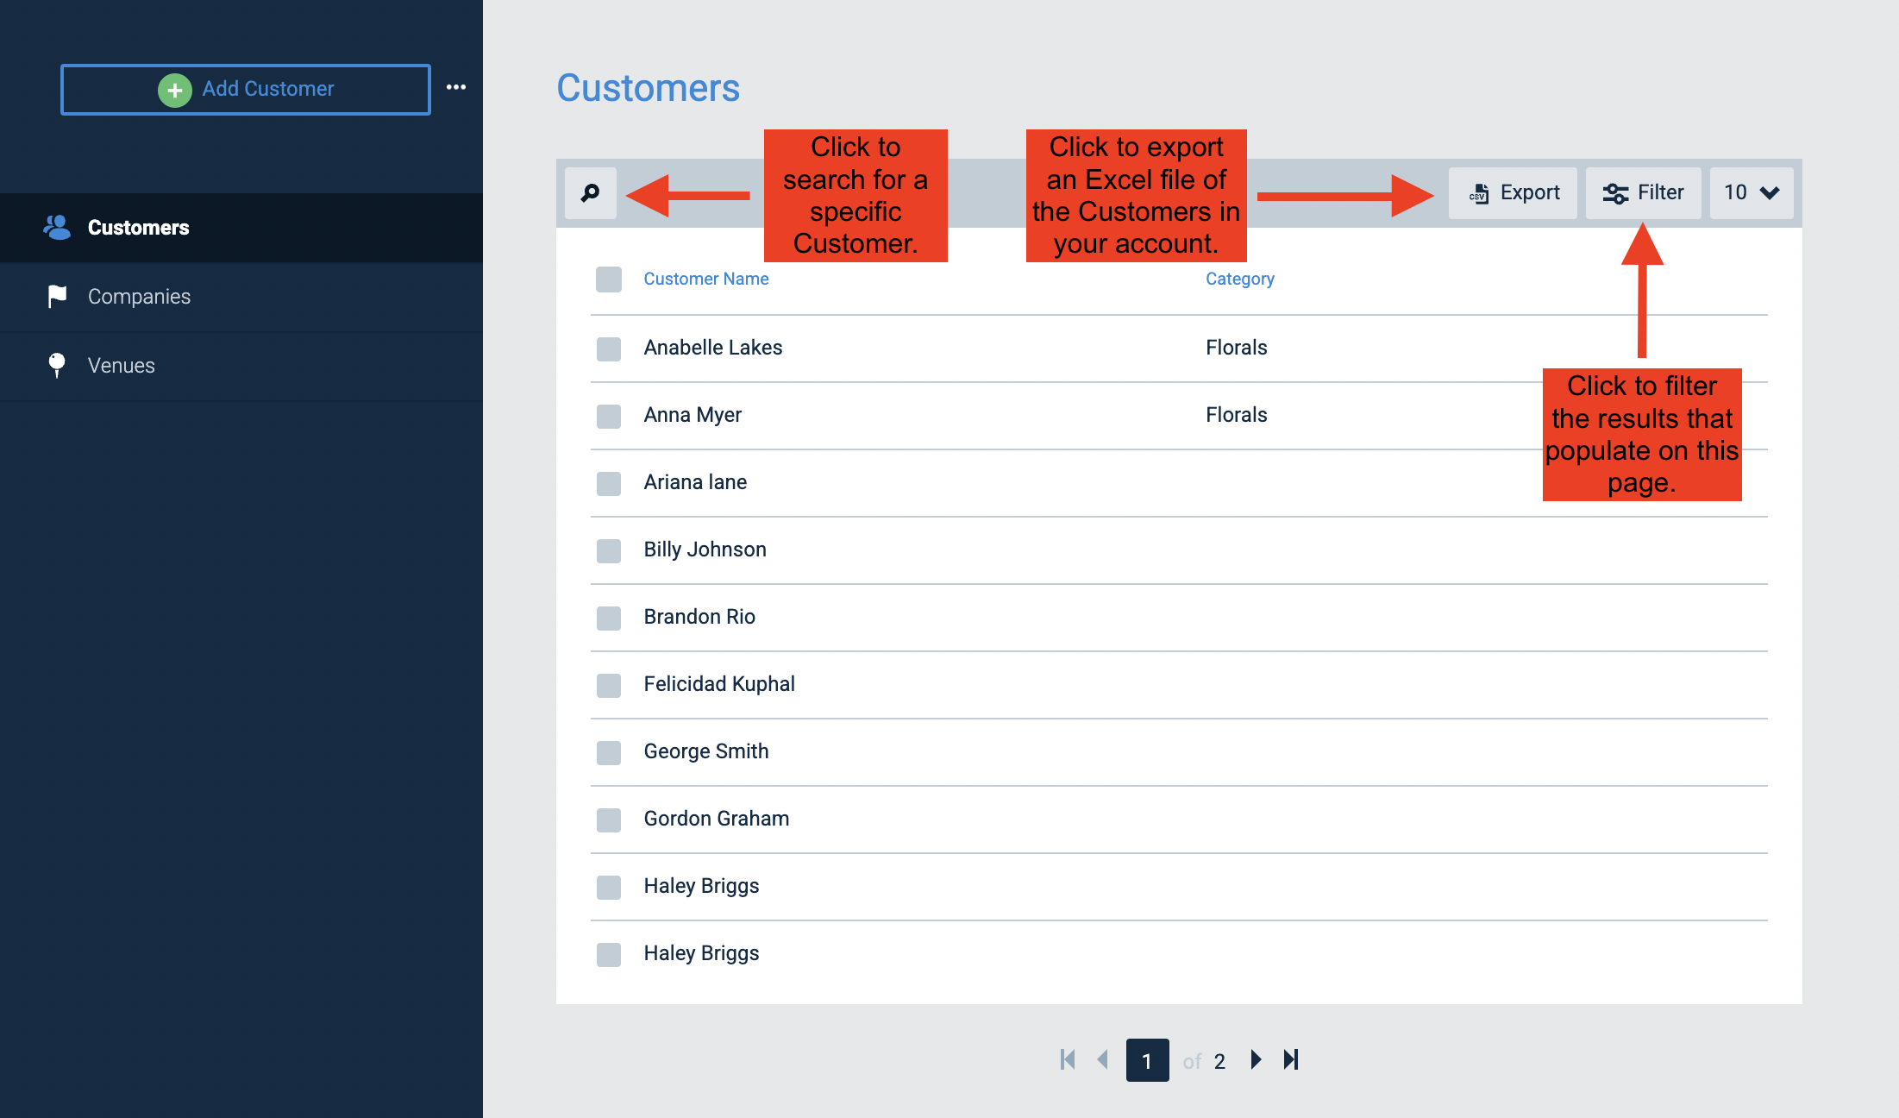Open the Anna Myer customer
The height and width of the screenshot is (1118, 1899).
point(693,415)
